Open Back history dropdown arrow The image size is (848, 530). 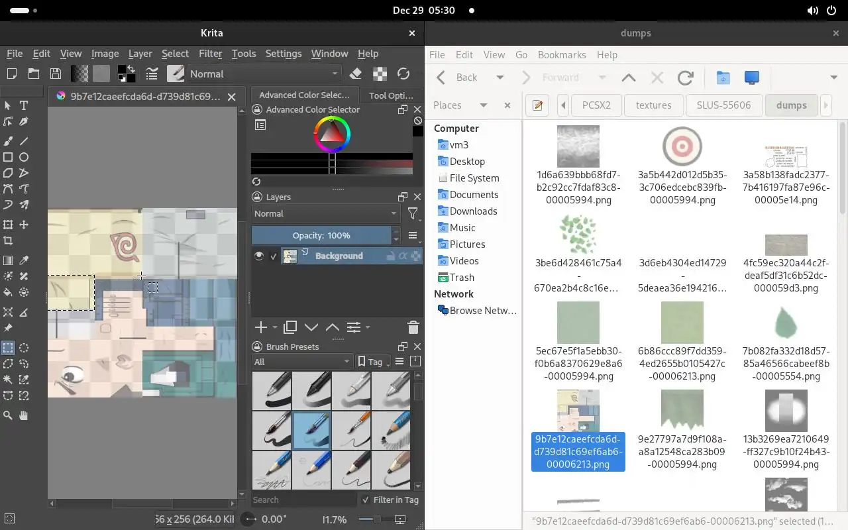[x=500, y=78]
